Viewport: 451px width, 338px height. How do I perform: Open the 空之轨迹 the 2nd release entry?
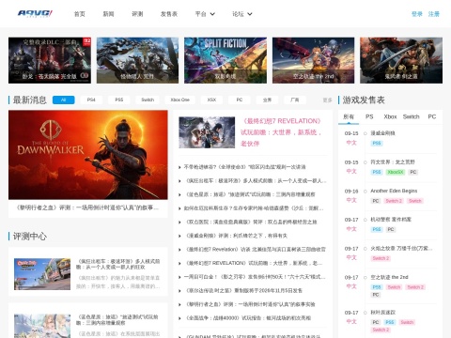click(x=389, y=277)
